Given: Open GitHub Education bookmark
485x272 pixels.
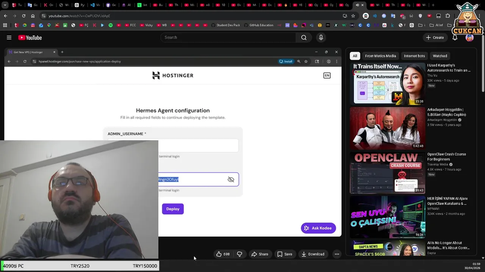Looking at the screenshot, I should click(x=259, y=25).
